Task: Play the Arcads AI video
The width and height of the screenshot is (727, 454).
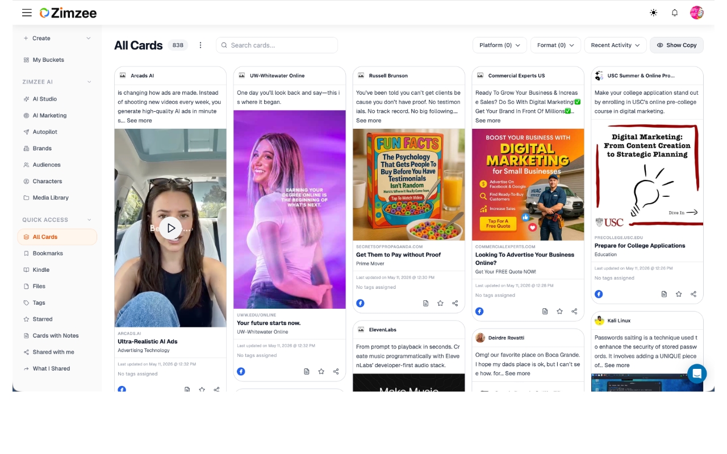Action: tap(170, 228)
